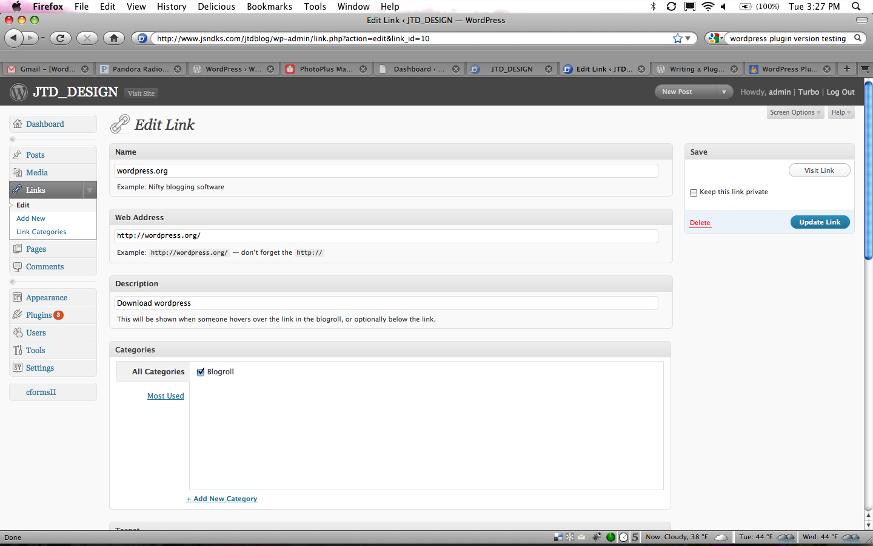Screen dimensions: 873x546
Task: Open a new browser tab with the plus button
Action: click(847, 69)
